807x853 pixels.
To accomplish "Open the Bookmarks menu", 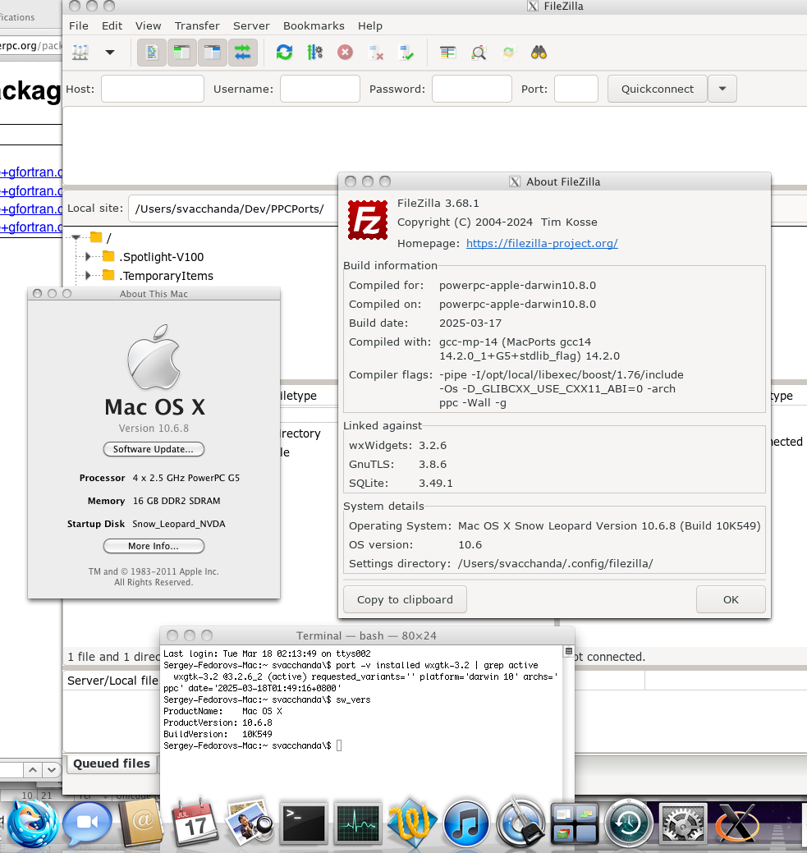I will pyautogui.click(x=314, y=26).
